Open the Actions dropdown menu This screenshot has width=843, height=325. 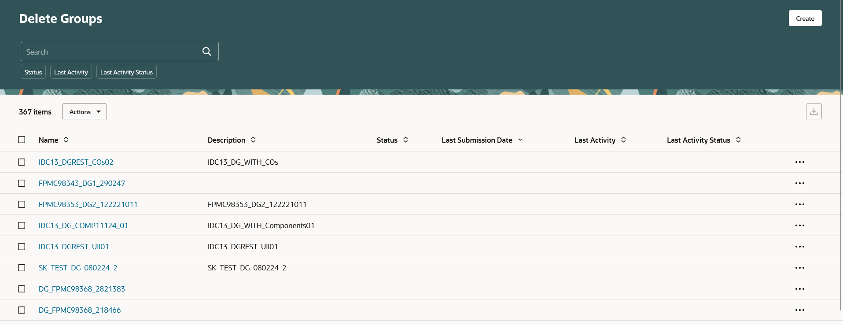[x=85, y=111]
